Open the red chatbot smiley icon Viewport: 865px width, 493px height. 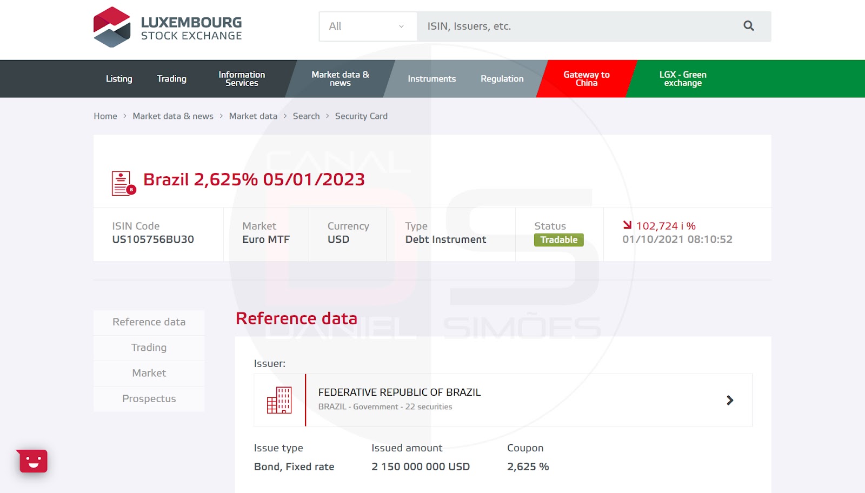(32, 461)
